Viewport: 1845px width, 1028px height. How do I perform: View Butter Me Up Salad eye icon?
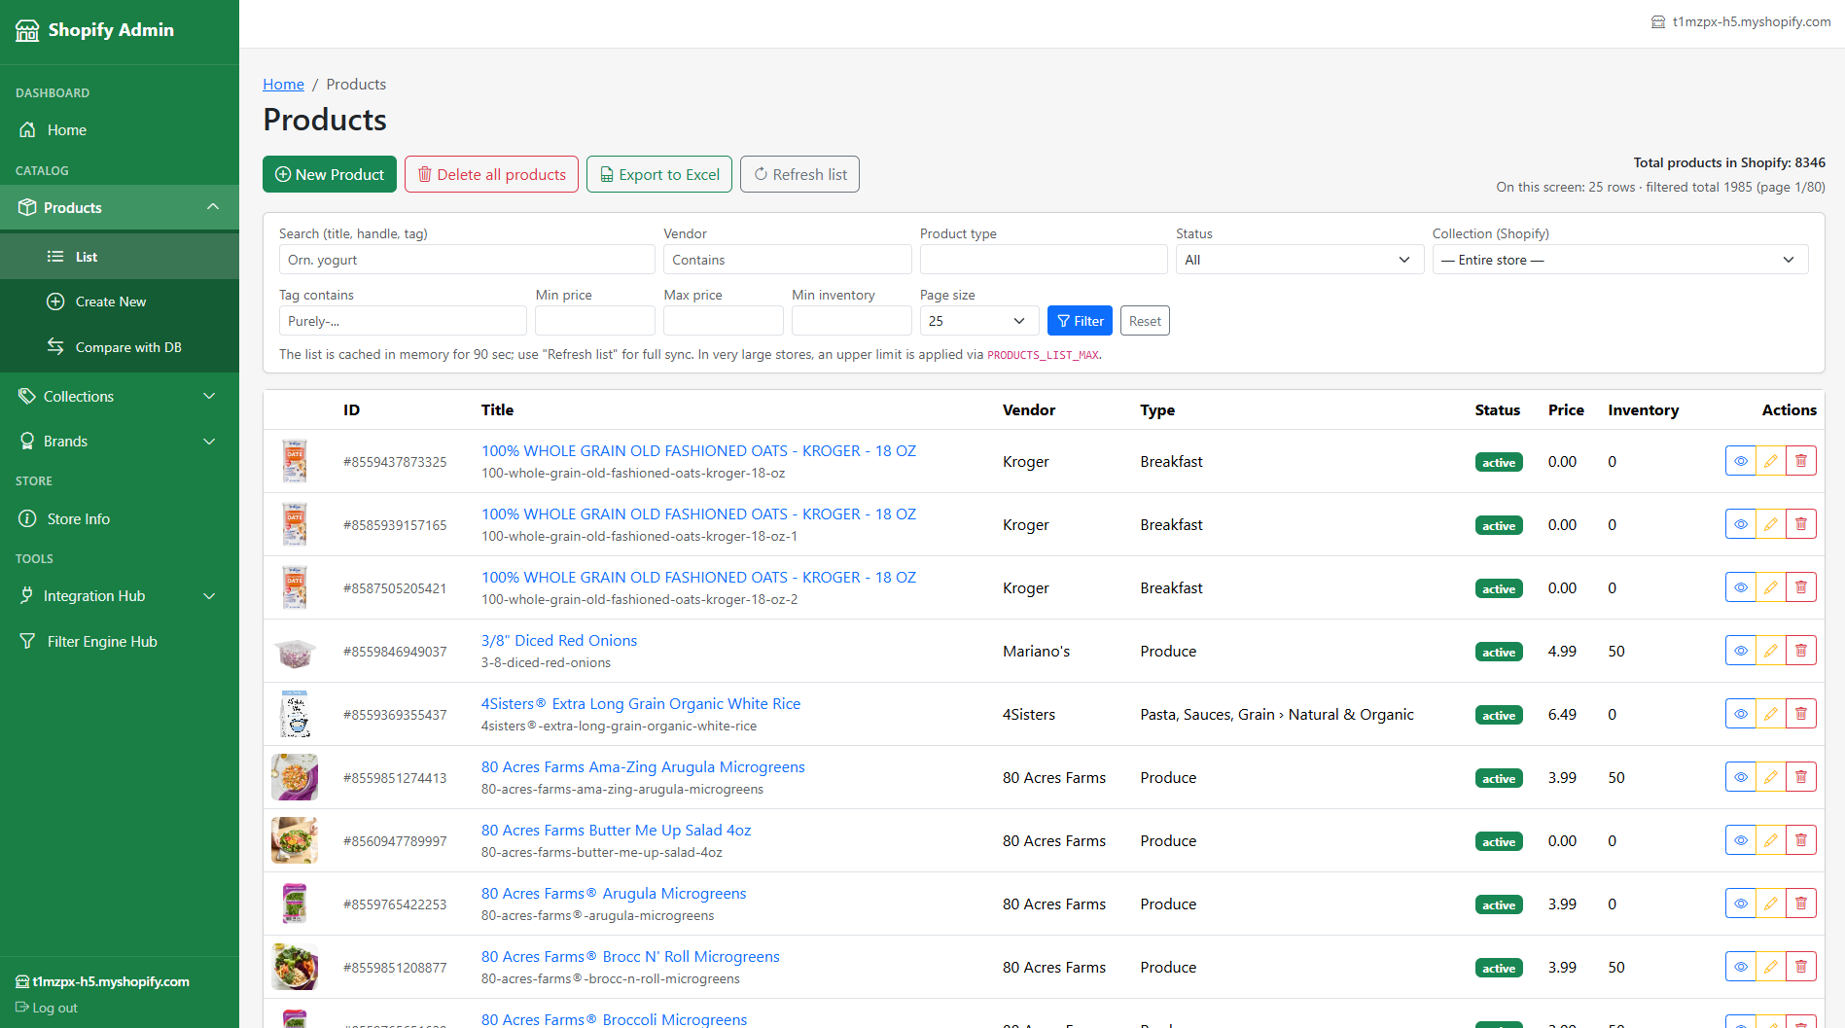tap(1741, 840)
